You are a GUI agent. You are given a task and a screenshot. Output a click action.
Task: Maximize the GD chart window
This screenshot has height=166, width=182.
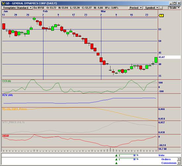(x=174, y=3)
